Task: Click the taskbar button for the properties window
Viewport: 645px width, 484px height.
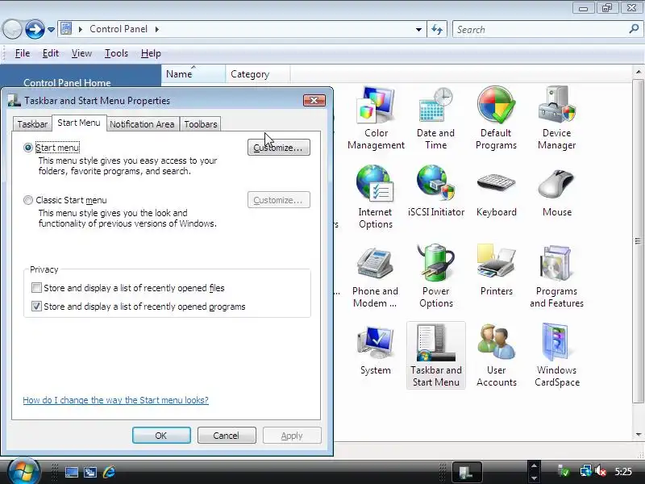Action: click(467, 472)
